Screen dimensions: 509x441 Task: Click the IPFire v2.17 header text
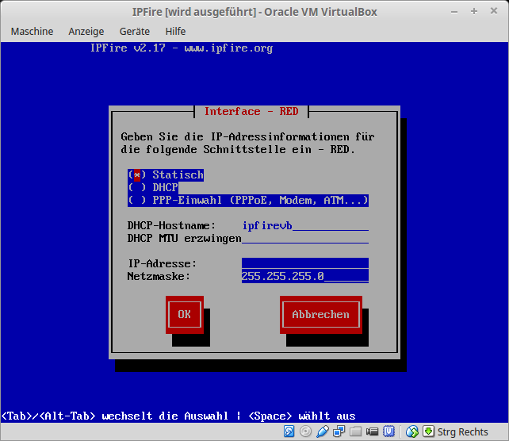coord(182,48)
